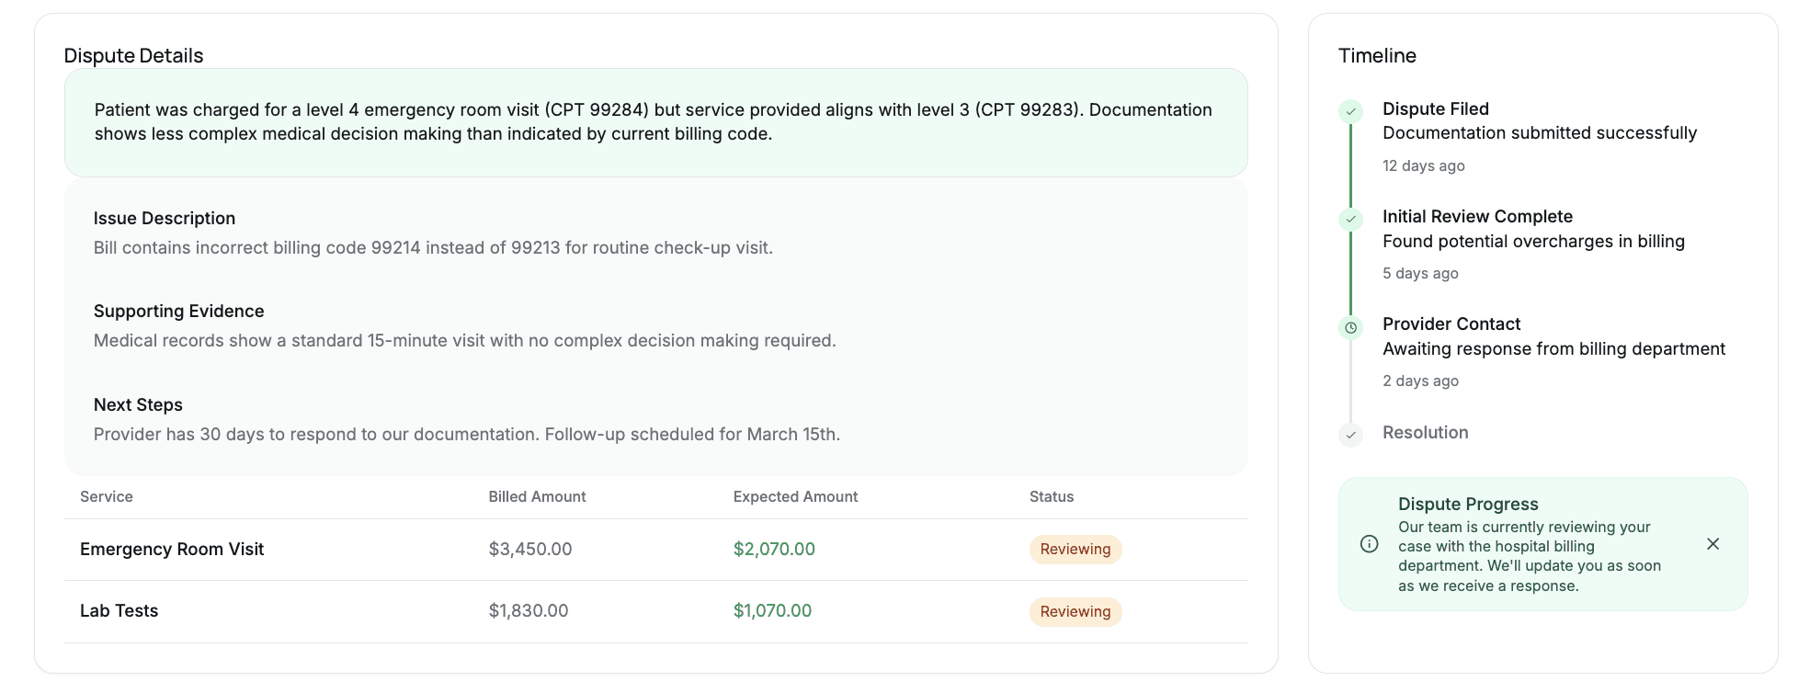Click the Supporting Evidence section heading
1798x693 pixels.
(178, 312)
